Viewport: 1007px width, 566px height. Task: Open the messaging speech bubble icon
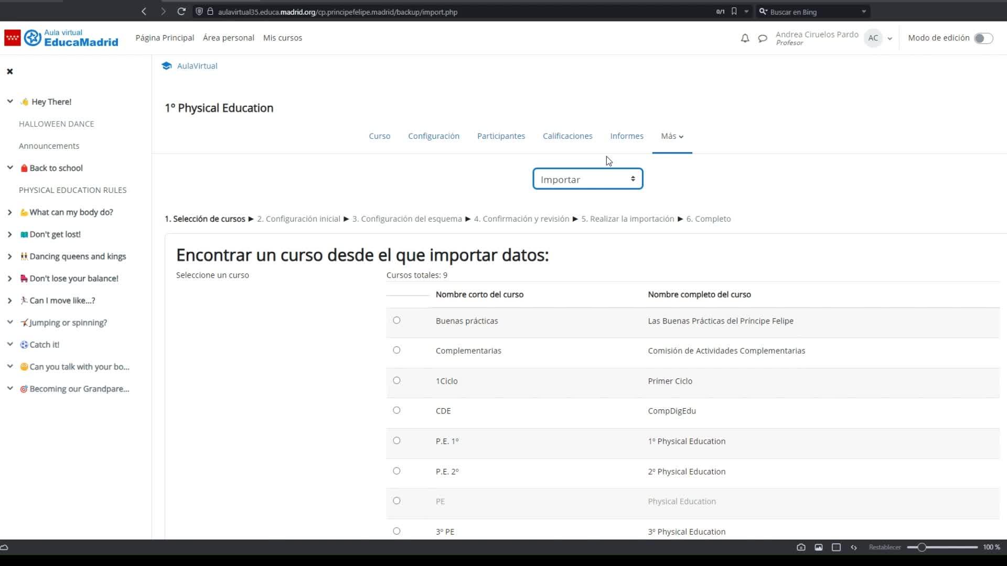(763, 38)
